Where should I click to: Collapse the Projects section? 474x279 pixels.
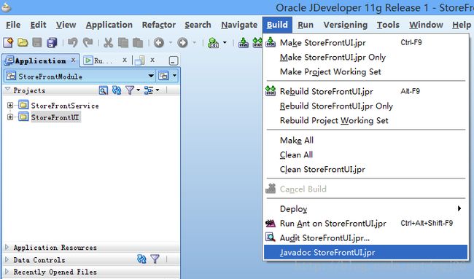[7, 90]
